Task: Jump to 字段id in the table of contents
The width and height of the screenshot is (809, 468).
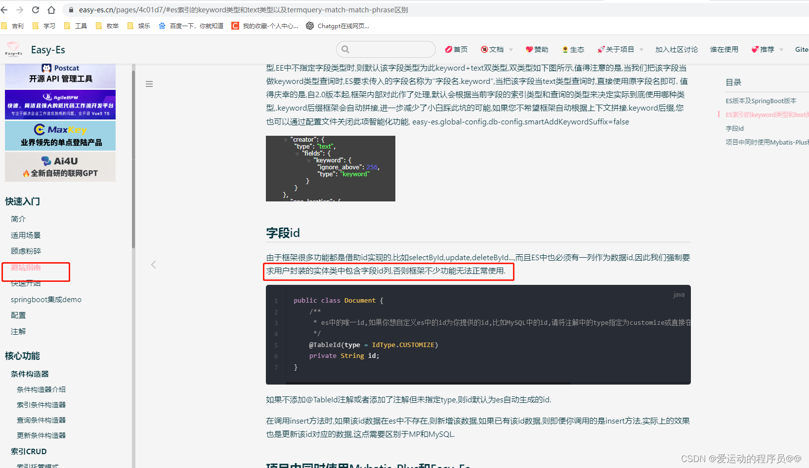Action: click(x=734, y=128)
